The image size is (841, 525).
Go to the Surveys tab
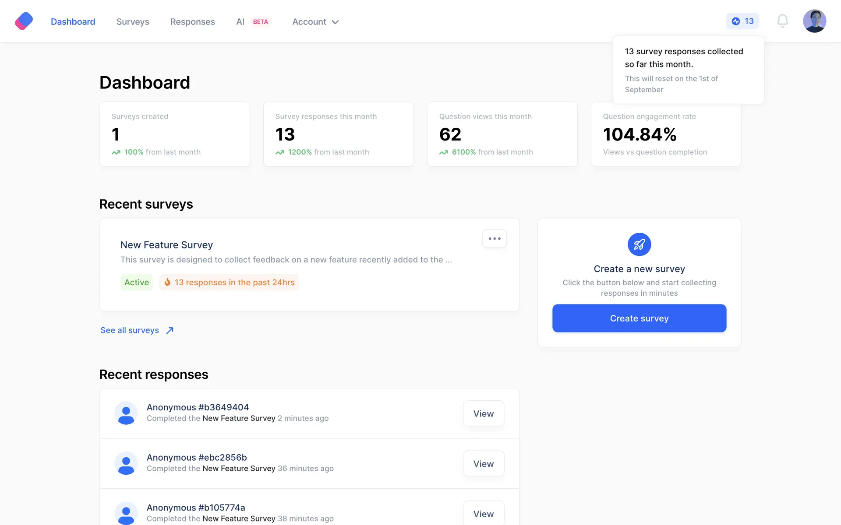[x=133, y=22]
